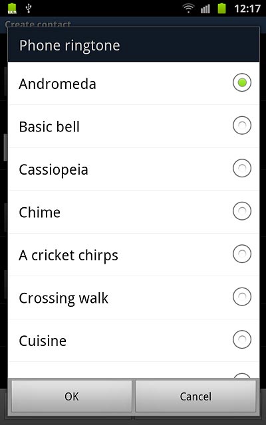This screenshot has height=425, width=266.
Task: Tap the Wi-Fi status icon
Action: coord(188,9)
